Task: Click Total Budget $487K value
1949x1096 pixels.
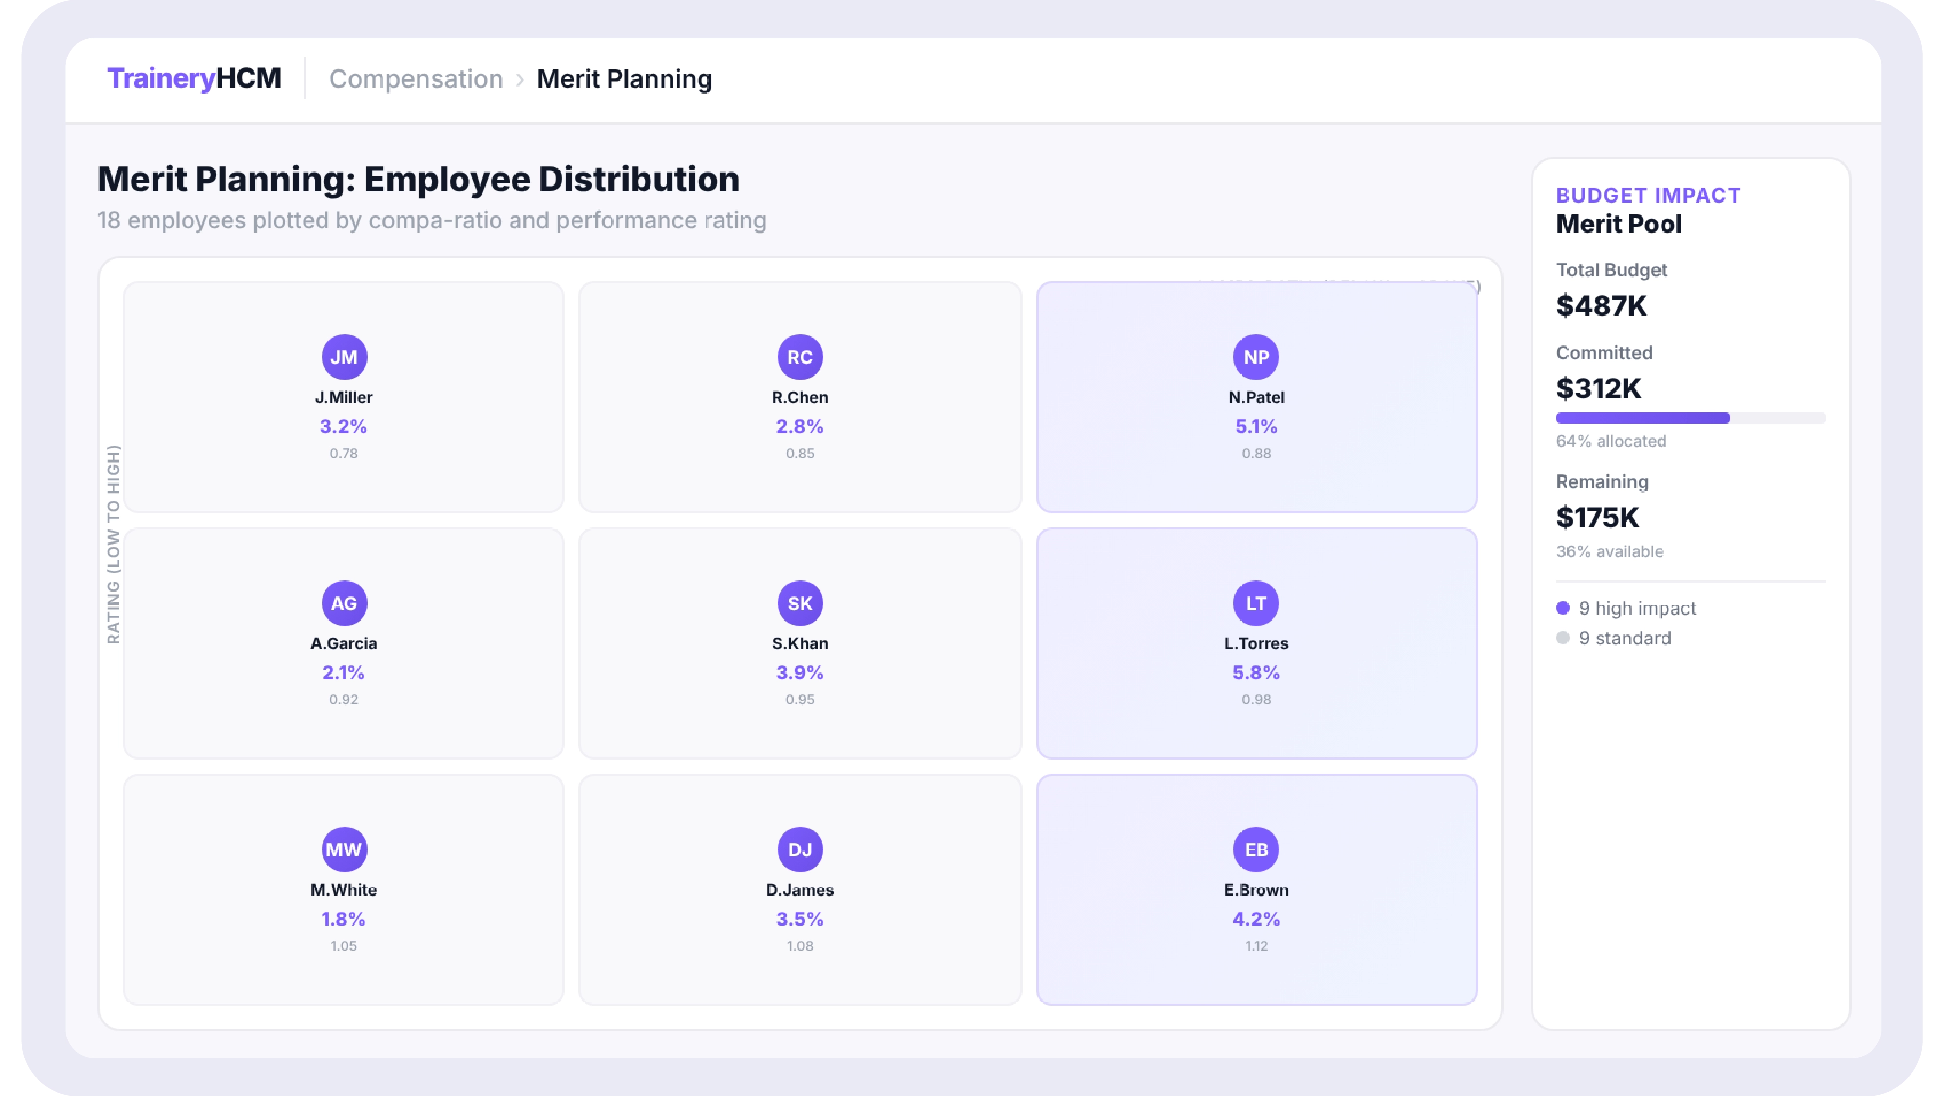Action: tap(1601, 305)
